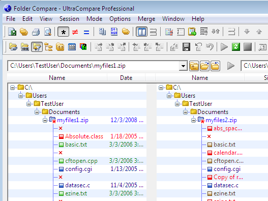Click the browse open folder icon beside path
The image size is (268, 201).
[x=204, y=66]
